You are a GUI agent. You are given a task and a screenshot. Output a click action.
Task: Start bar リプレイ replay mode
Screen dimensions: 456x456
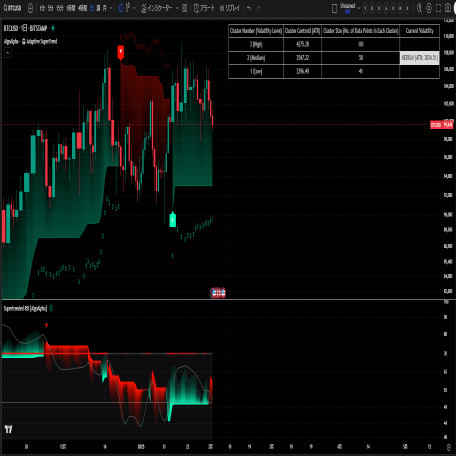coord(229,8)
